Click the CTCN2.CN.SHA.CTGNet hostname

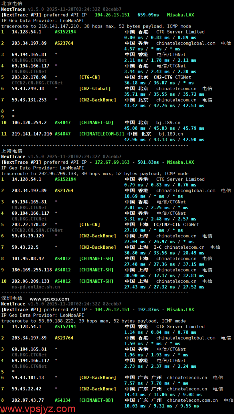coord(37,230)
